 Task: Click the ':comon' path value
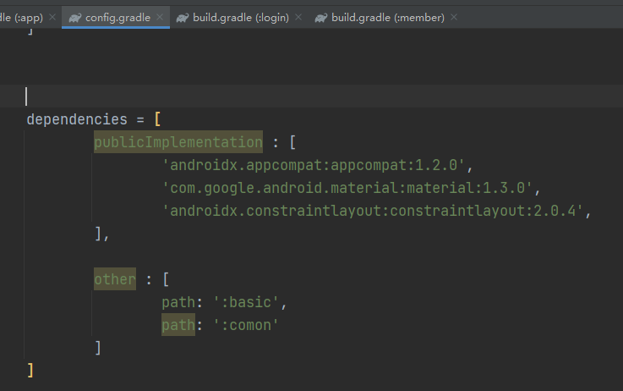click(x=246, y=325)
